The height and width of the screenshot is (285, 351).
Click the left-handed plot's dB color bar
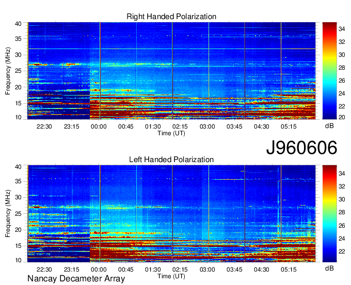(x=329, y=214)
